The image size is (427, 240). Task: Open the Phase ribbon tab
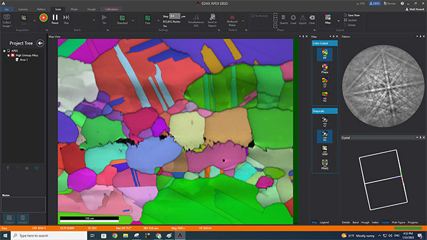(x=74, y=9)
